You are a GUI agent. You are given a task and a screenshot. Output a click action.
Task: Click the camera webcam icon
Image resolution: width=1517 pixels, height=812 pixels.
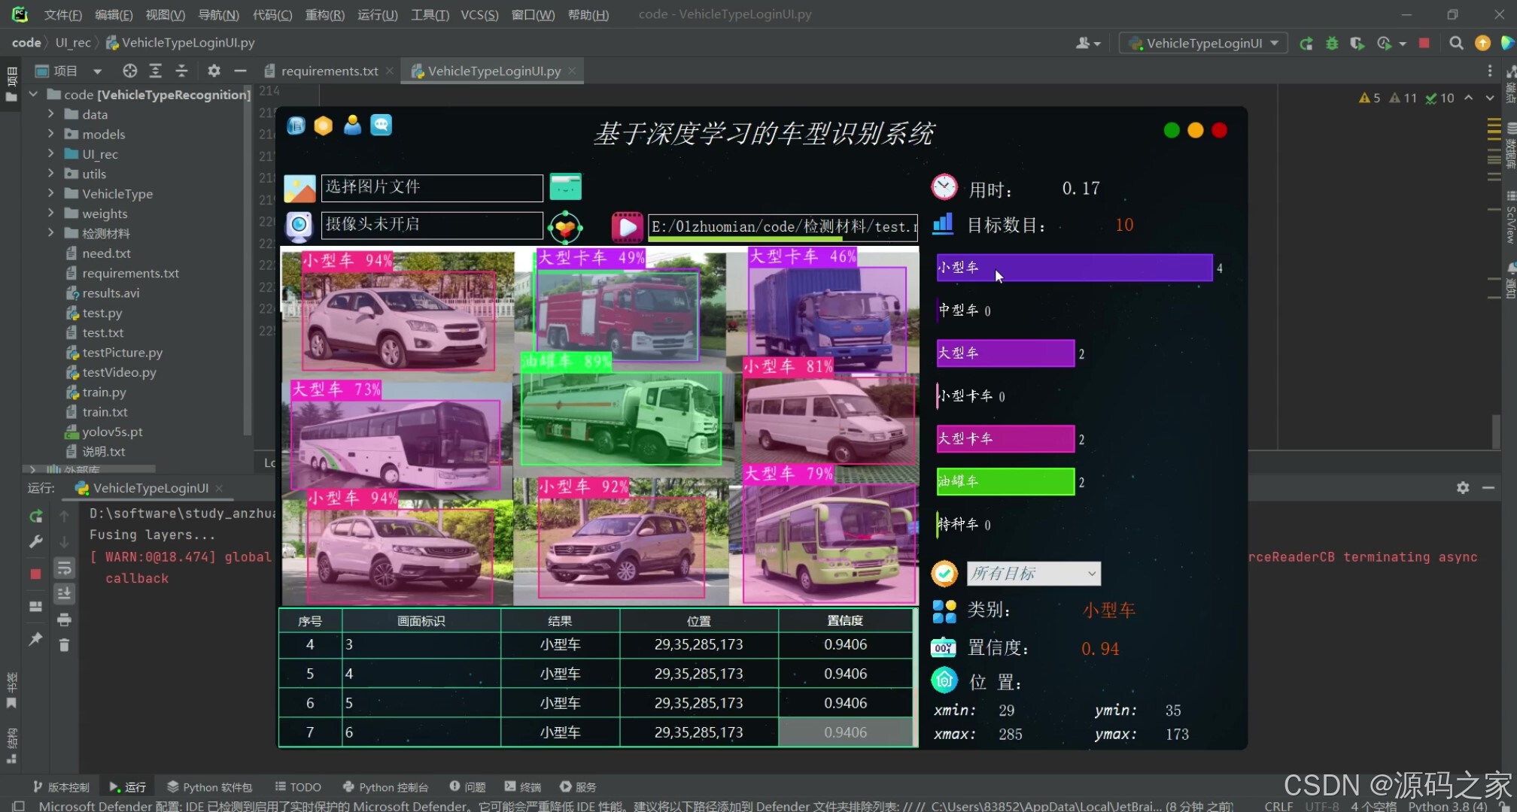click(299, 226)
